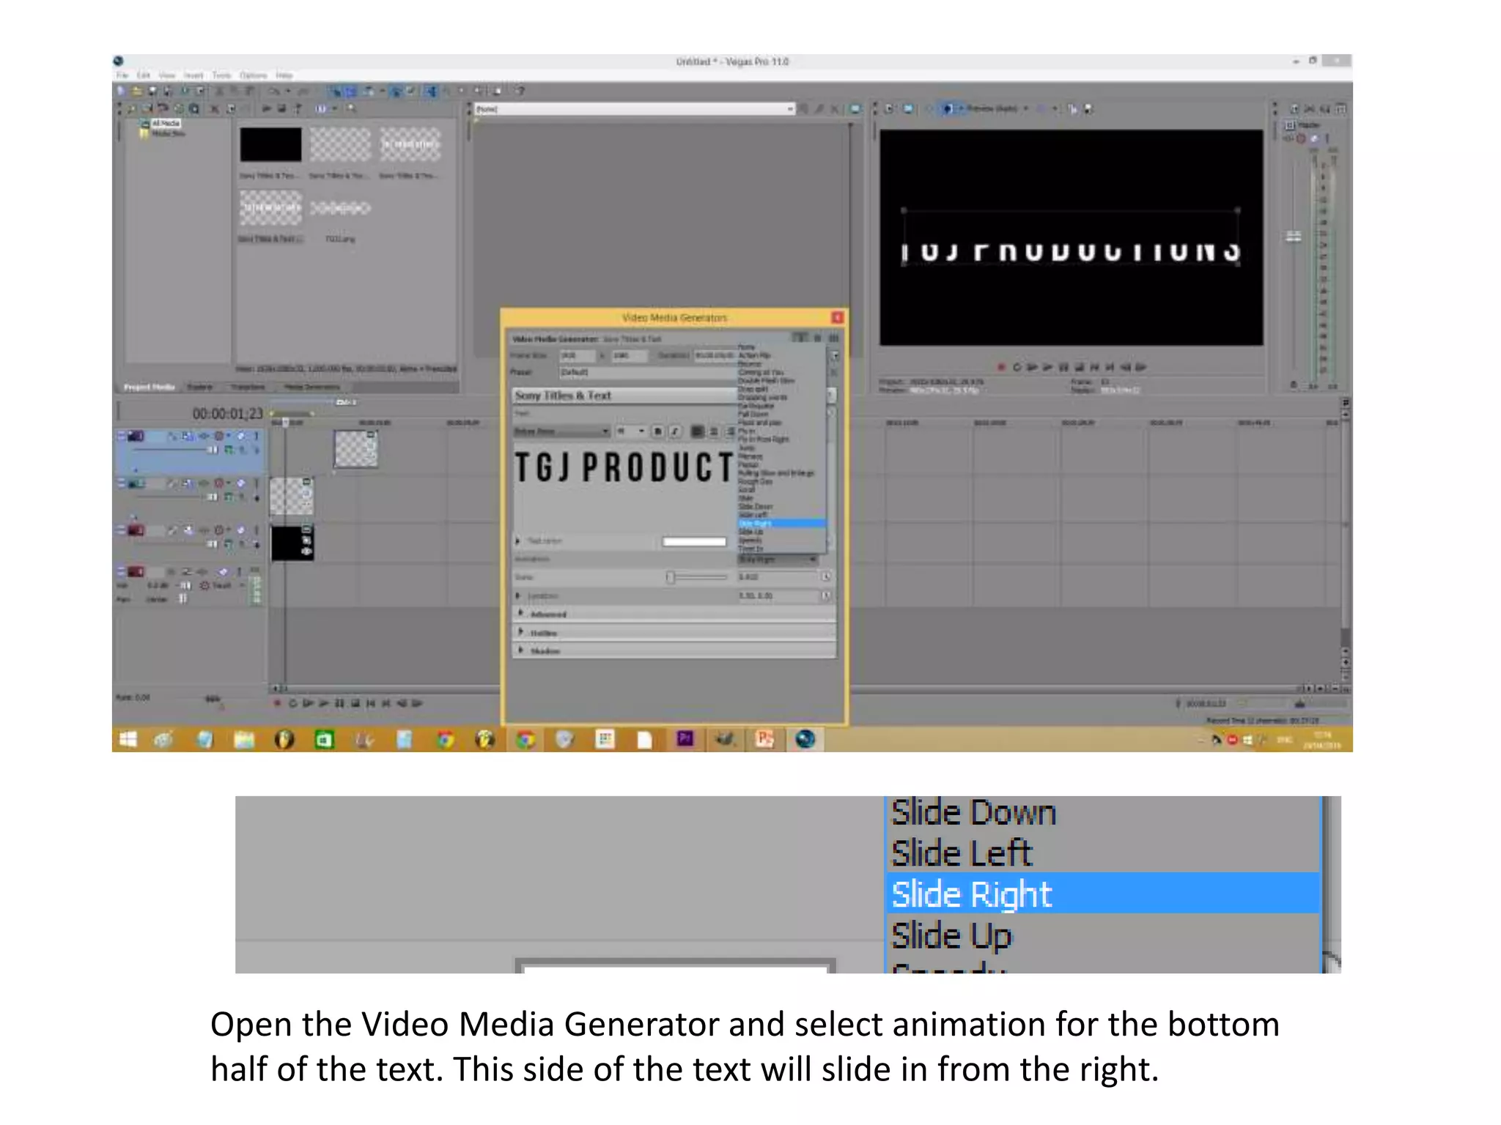
Task: Click the timeline Loop Playback button
Action: coord(292,703)
